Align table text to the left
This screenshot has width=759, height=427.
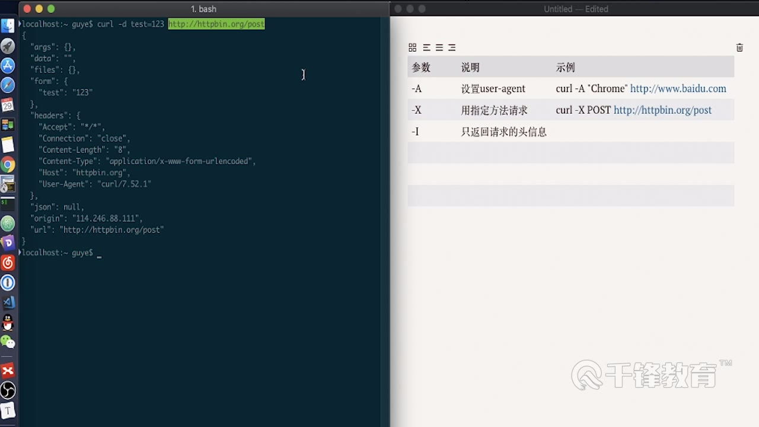[x=426, y=47]
